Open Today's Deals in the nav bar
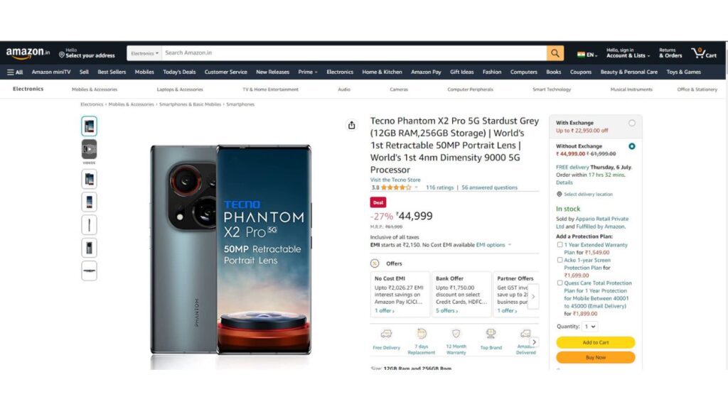This screenshot has width=728, height=409. [x=179, y=72]
